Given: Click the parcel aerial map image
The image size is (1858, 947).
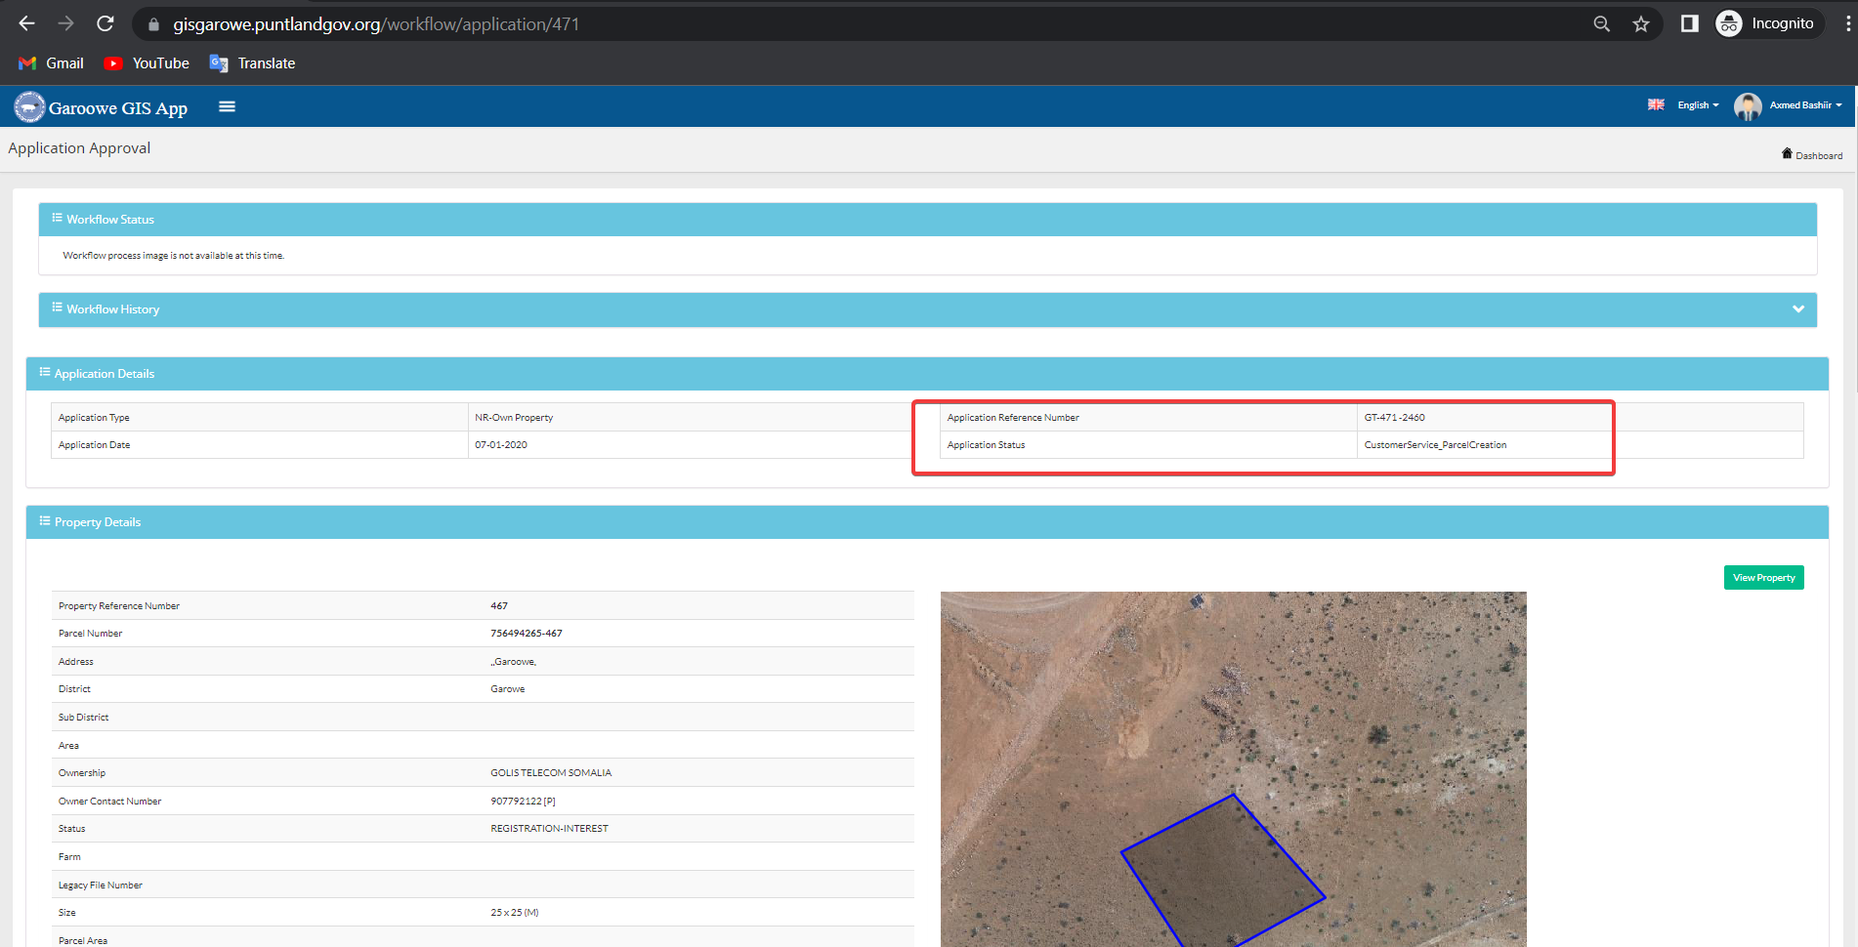Looking at the screenshot, I should (x=1233, y=769).
